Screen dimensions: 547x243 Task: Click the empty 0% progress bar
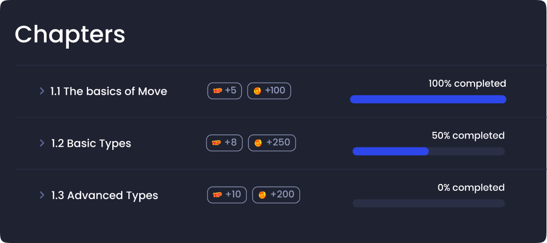(428, 203)
